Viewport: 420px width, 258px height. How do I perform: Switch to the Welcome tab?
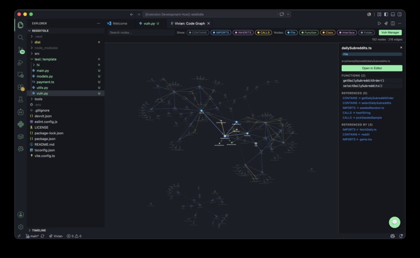point(117,23)
